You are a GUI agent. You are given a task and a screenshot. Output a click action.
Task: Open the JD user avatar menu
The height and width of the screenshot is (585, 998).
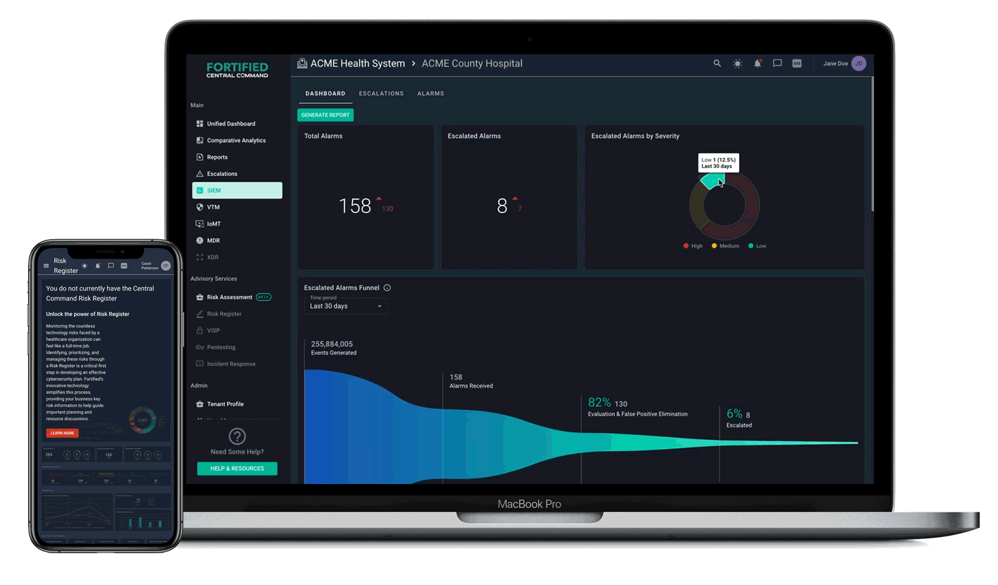(859, 64)
